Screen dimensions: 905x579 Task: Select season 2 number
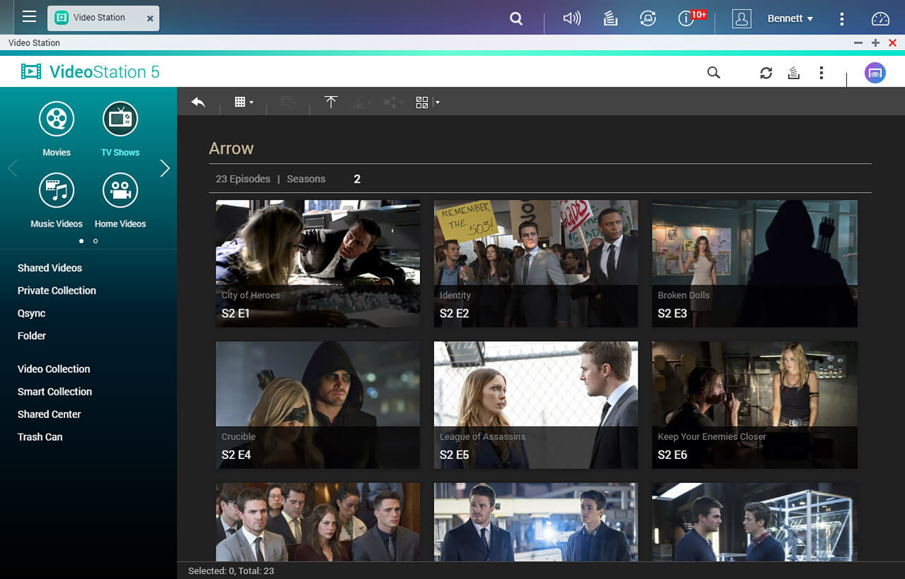click(357, 179)
